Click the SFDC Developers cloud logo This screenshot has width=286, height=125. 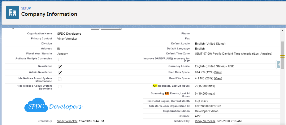click(x=53, y=106)
